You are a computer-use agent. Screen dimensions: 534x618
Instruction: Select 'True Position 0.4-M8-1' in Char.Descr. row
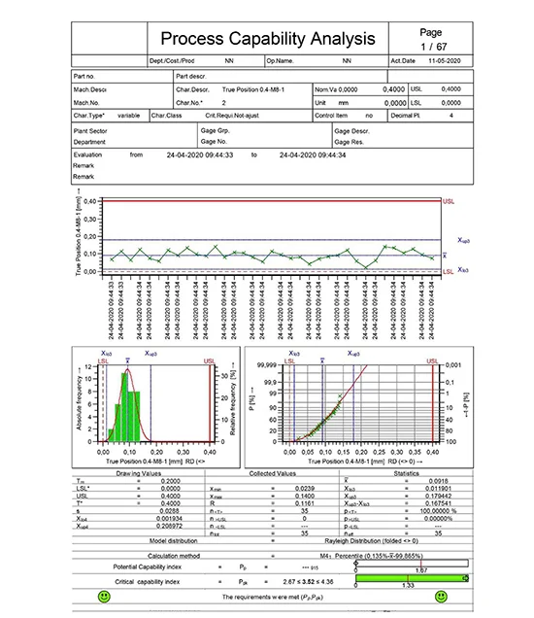pyautogui.click(x=253, y=89)
